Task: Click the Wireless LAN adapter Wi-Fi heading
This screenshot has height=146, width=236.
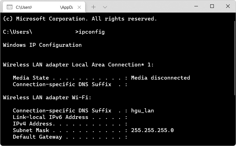Action: [47, 98]
